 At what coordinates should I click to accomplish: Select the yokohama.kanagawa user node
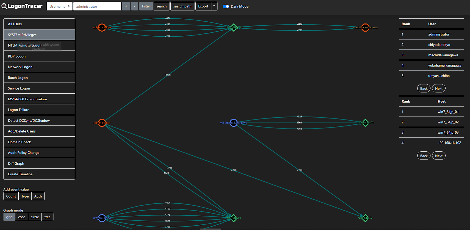click(234, 123)
